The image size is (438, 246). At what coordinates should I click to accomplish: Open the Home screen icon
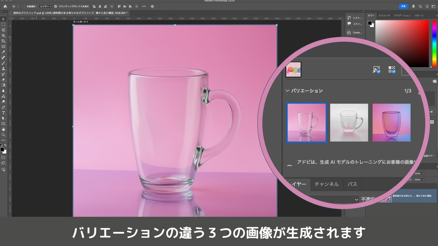pos(5,6)
